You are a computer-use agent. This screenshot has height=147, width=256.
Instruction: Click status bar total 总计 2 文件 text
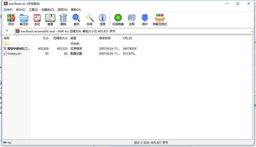pyautogui.click(x=151, y=143)
